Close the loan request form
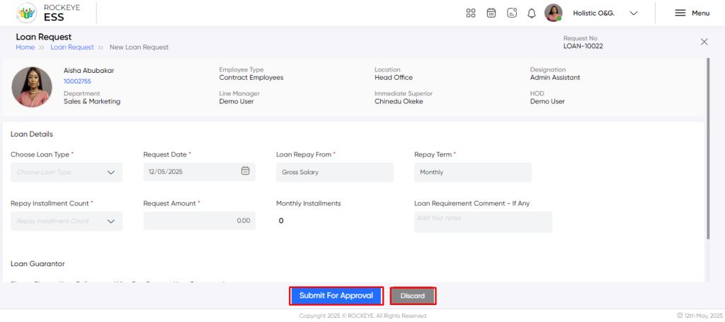The width and height of the screenshot is (725, 322). (x=704, y=42)
